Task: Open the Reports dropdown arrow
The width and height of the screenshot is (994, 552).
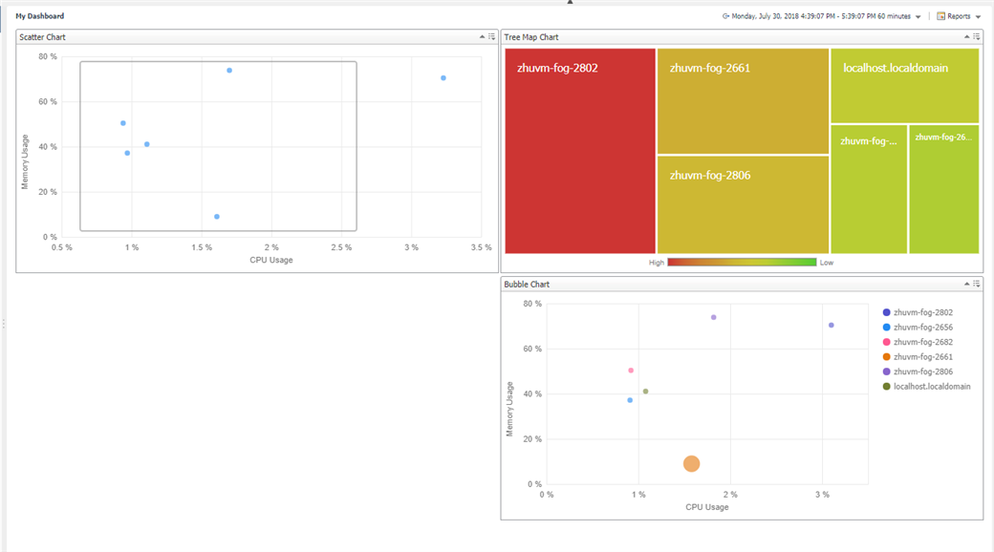Action: point(978,17)
